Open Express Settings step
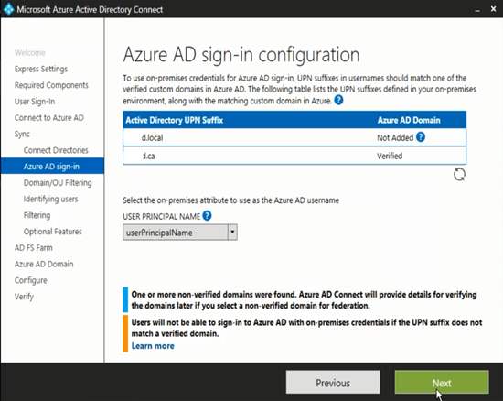Screen dimensions: 503x401 [41, 69]
